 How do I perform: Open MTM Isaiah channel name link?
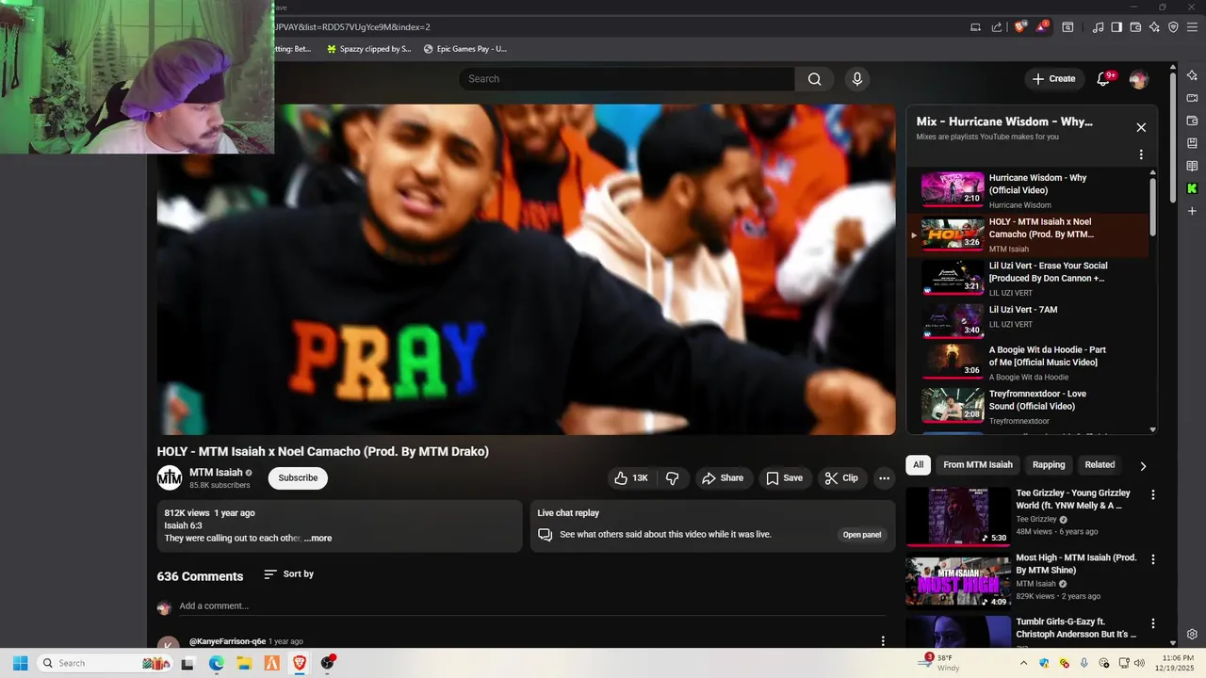point(216,473)
